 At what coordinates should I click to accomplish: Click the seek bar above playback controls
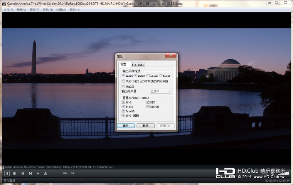[x=146, y=166]
